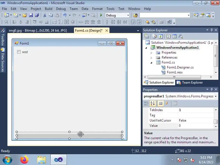Screen dimensions: 220x165
Task: Open the Data Sources side panel
Action: pyautogui.click(x=2, y=60)
